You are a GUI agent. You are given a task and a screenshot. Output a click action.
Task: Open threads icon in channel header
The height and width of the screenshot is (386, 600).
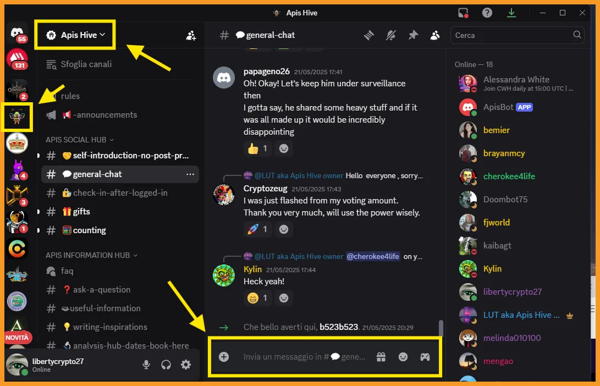pos(369,35)
